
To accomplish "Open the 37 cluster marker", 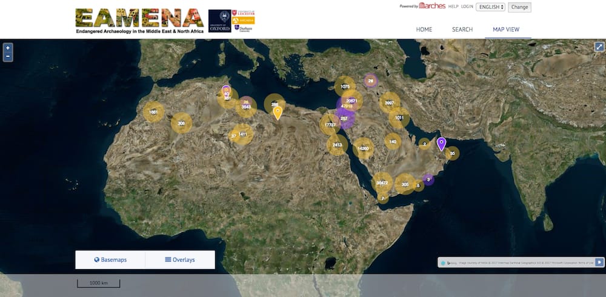I will coord(233,136).
